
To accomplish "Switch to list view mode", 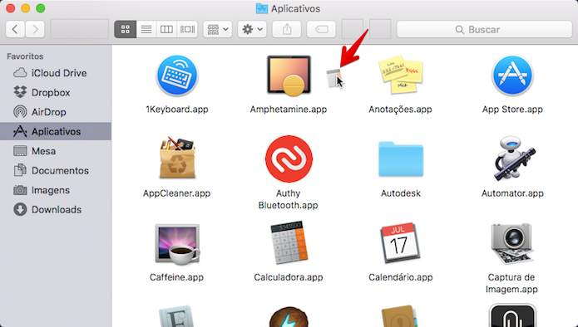I will (x=146, y=29).
